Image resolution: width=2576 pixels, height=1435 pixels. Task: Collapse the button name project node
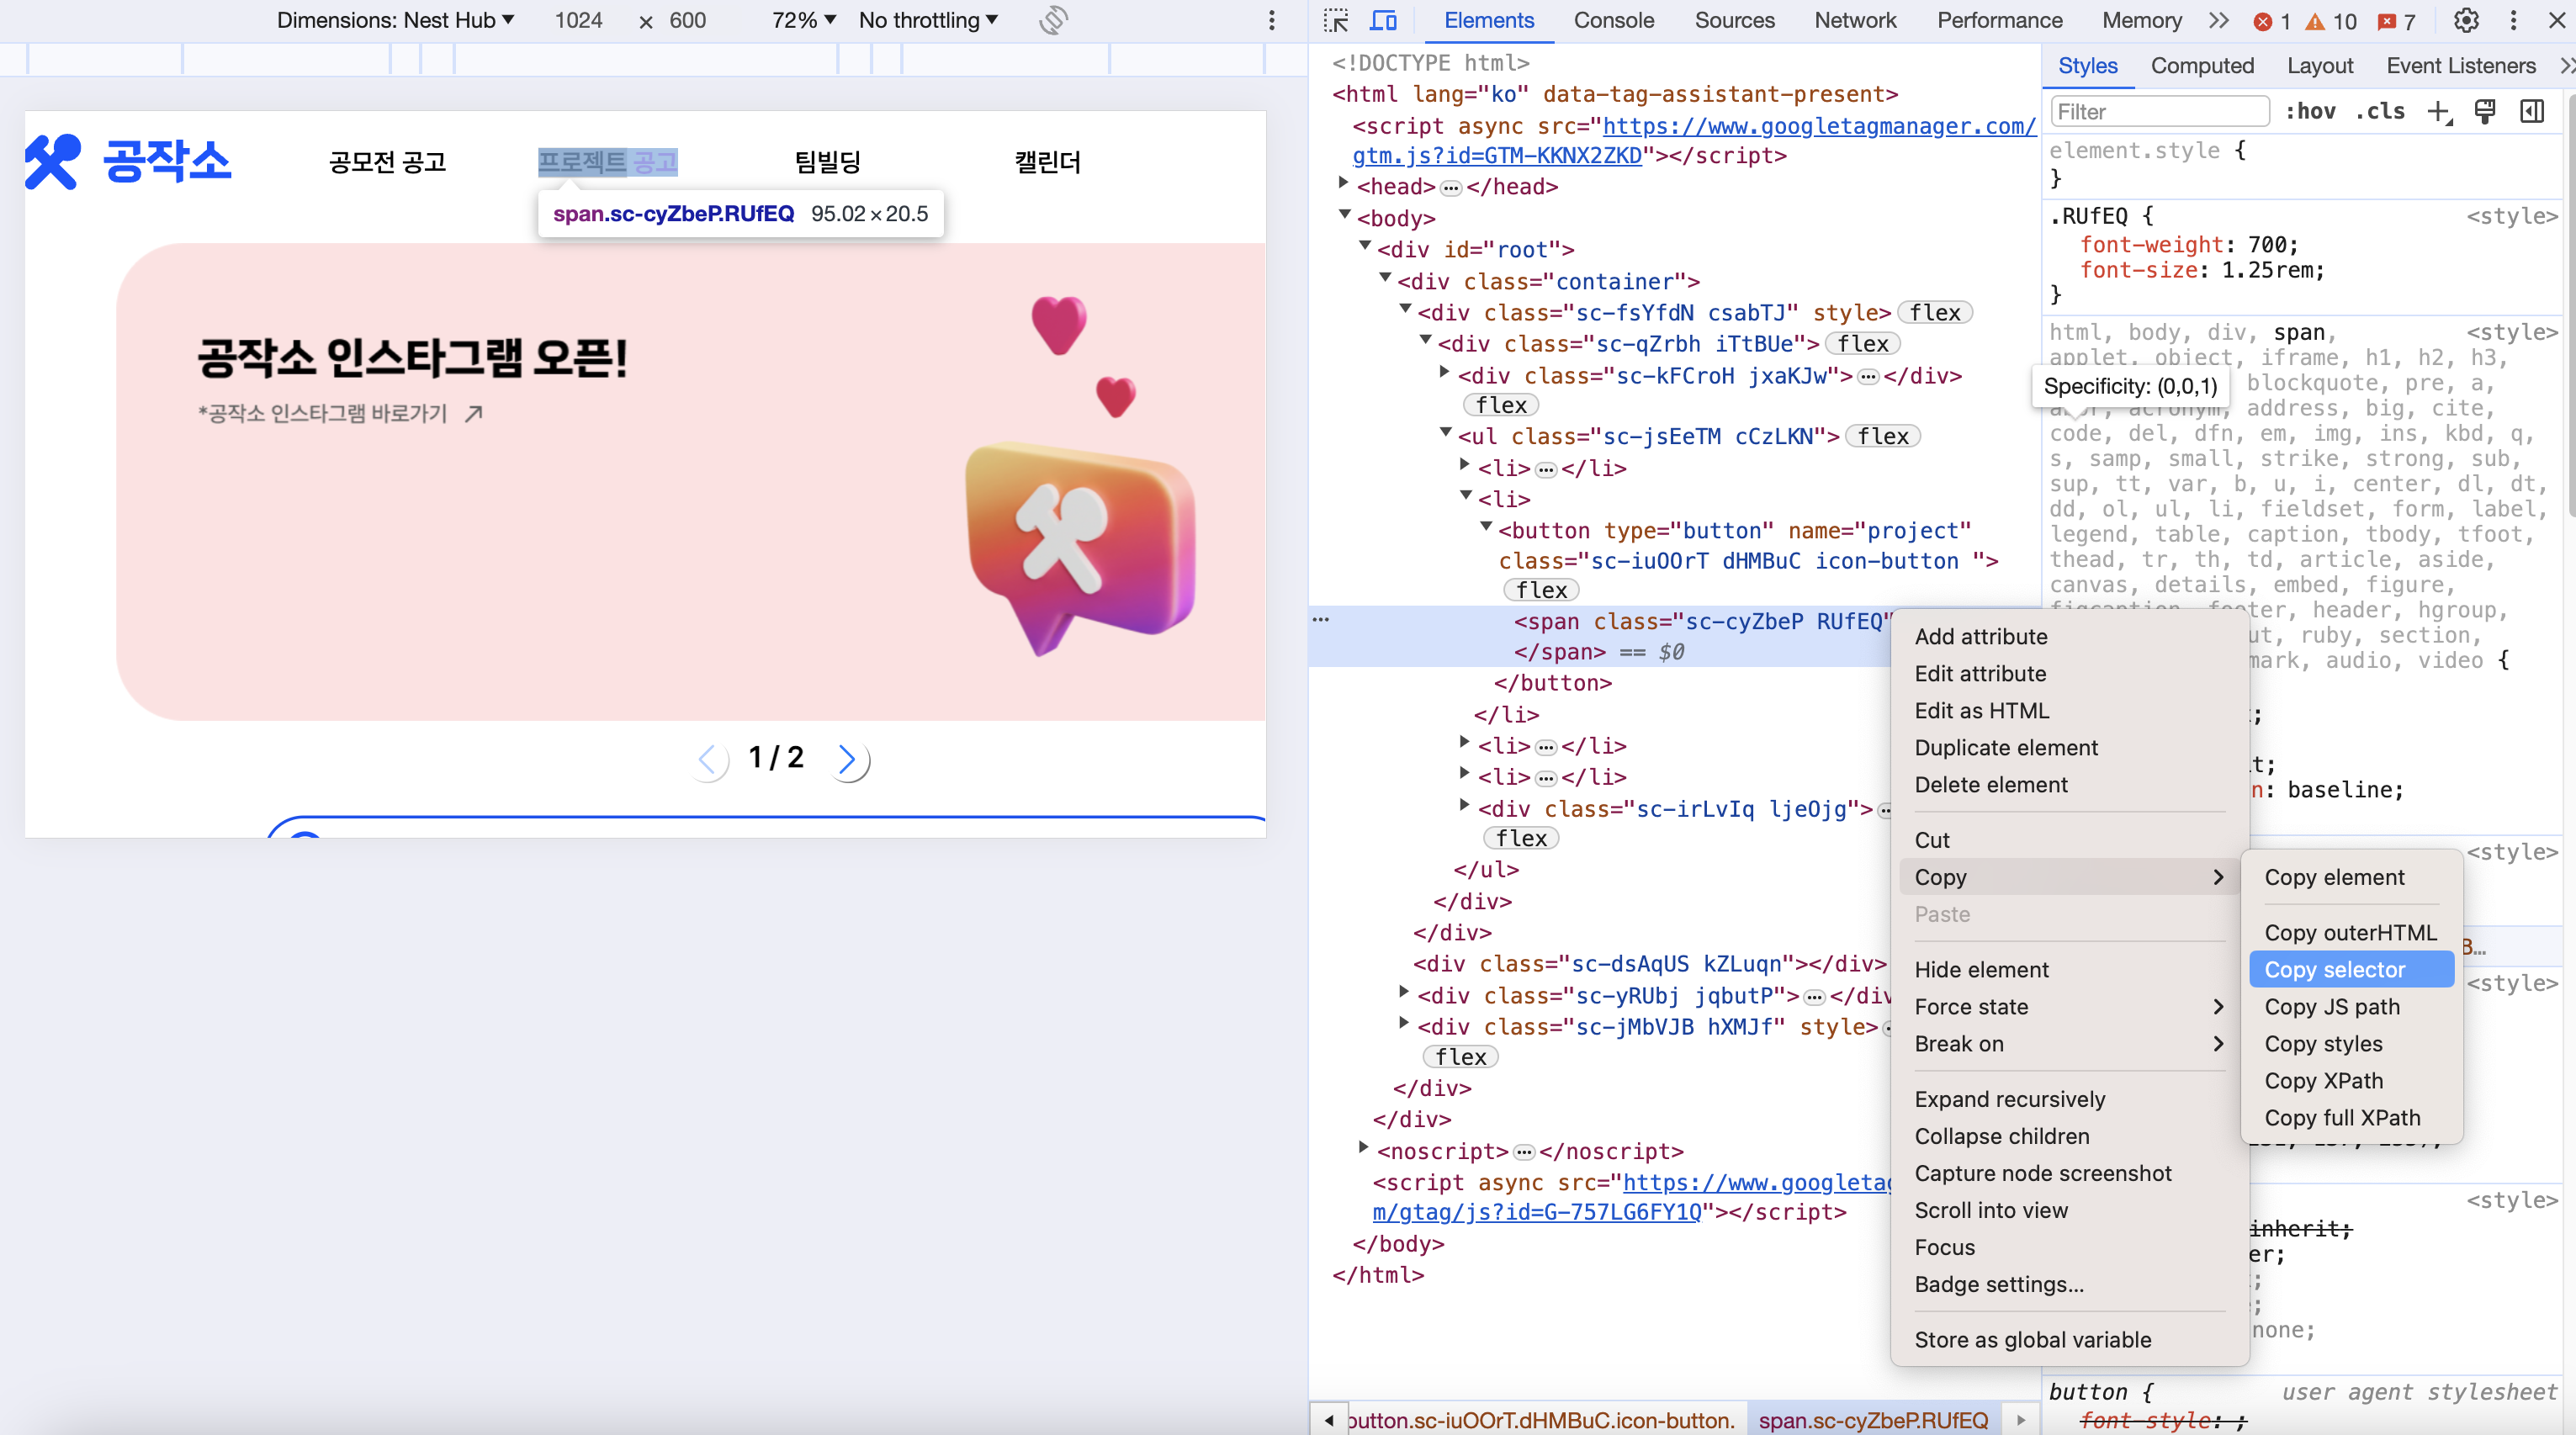[1486, 527]
